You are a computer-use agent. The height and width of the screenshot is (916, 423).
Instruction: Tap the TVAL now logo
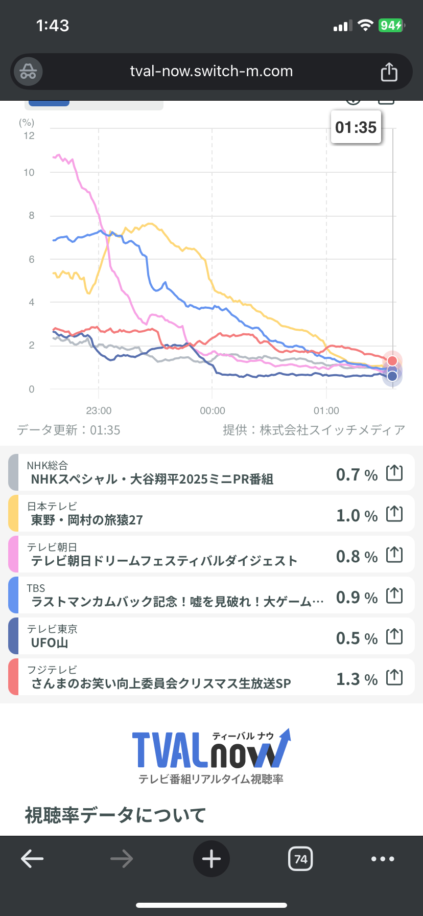pos(211,750)
